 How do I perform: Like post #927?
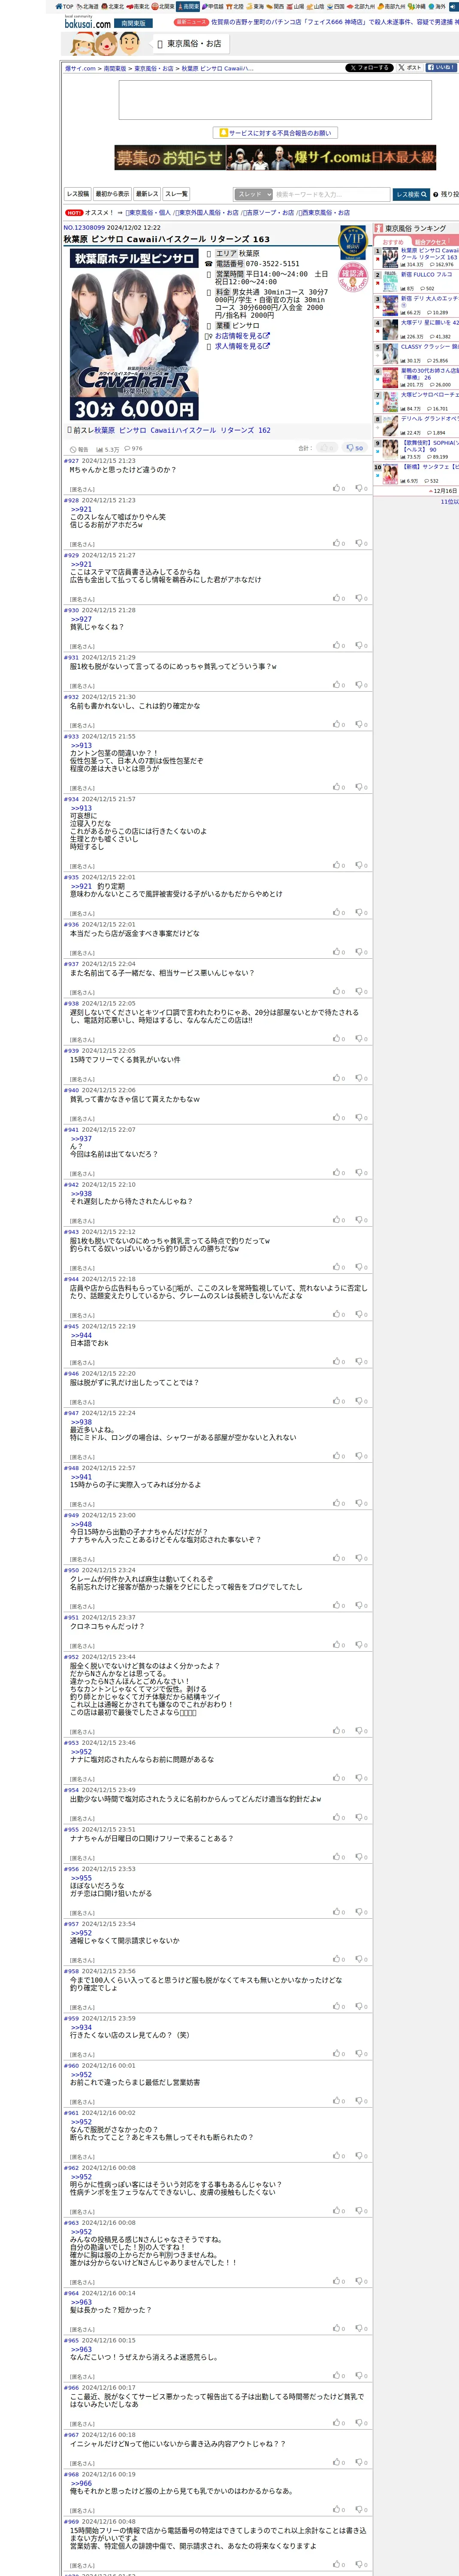tap(338, 488)
